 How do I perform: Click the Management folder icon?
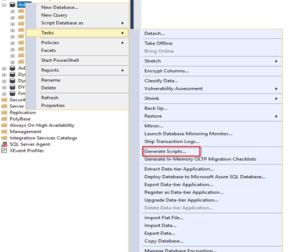coord(4,131)
